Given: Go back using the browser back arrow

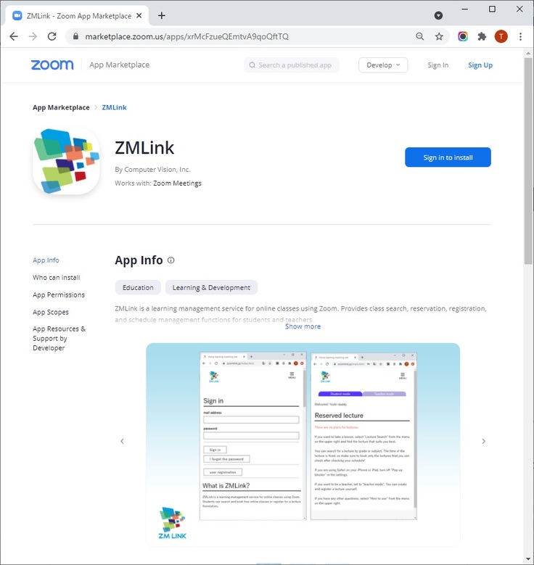Looking at the screenshot, I should pyautogui.click(x=14, y=36).
